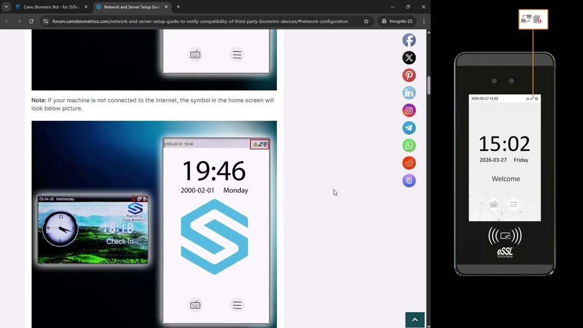Click the status icons atop the eSSL device screen
Screen dimensions: 583x328
click(x=532, y=98)
